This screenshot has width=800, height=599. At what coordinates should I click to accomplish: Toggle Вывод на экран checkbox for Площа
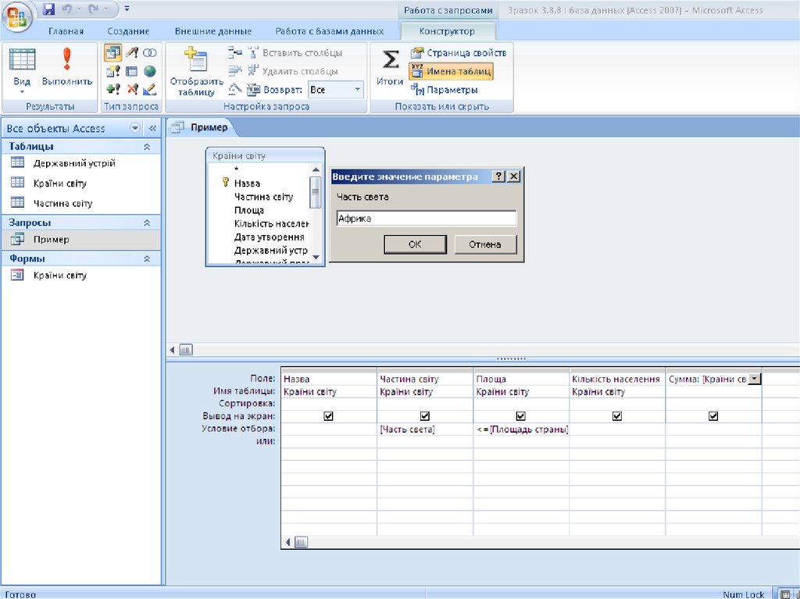pyautogui.click(x=520, y=416)
